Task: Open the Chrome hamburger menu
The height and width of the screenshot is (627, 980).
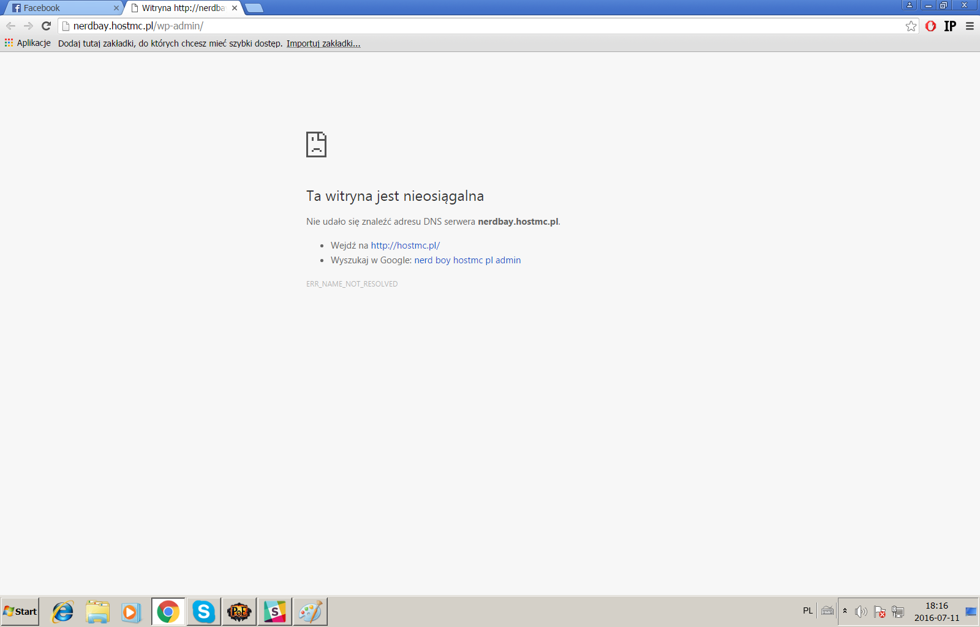Action: (970, 26)
